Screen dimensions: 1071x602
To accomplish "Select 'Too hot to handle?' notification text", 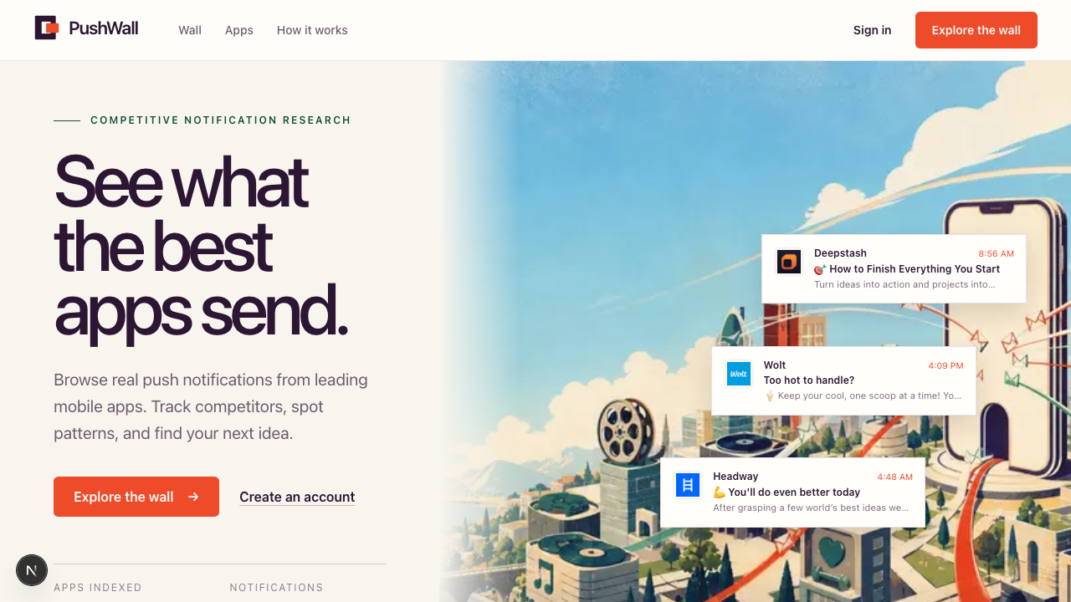I will 809,380.
